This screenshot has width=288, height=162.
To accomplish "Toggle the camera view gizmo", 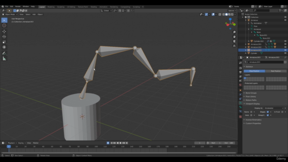I will [x=234, y=41].
